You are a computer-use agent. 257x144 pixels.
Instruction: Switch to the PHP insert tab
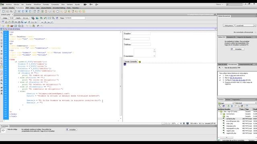click(27, 8)
